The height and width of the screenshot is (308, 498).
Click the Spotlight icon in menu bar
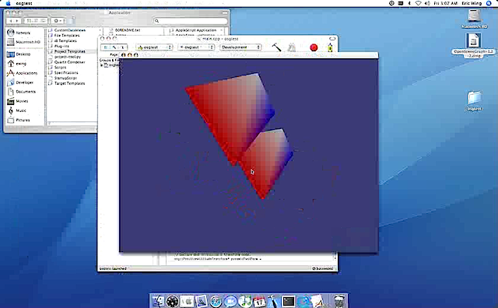click(489, 3)
